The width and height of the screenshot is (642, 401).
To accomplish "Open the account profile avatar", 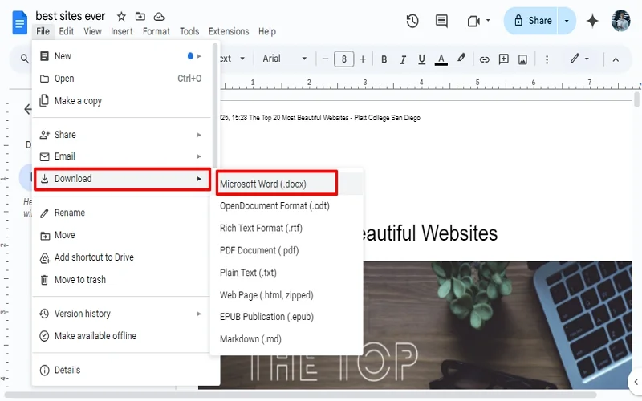I will click(x=620, y=21).
